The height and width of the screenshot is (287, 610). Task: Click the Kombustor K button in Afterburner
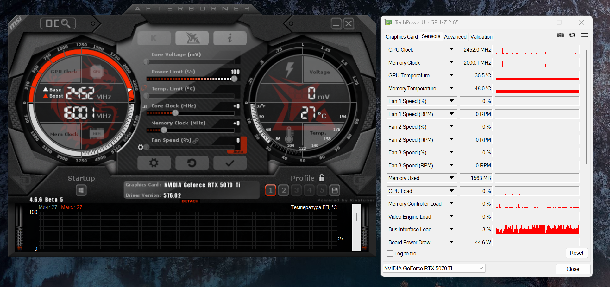pyautogui.click(x=154, y=38)
